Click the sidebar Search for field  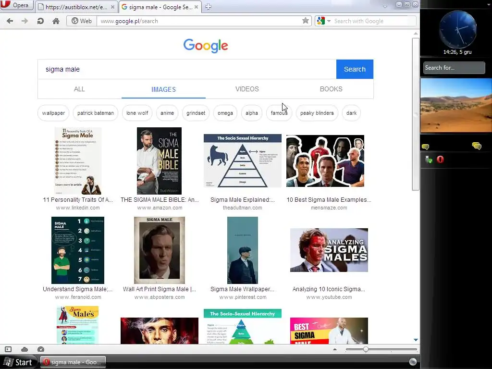454,68
